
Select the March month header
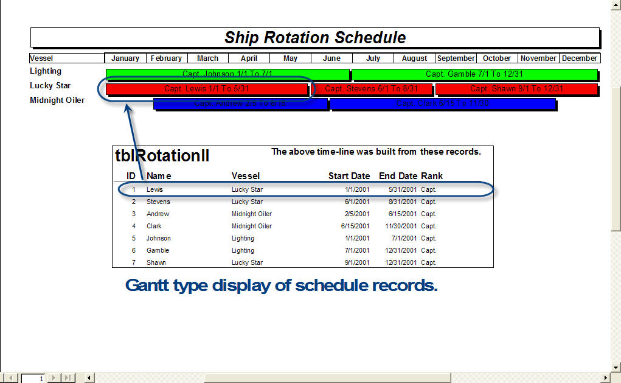pos(207,58)
